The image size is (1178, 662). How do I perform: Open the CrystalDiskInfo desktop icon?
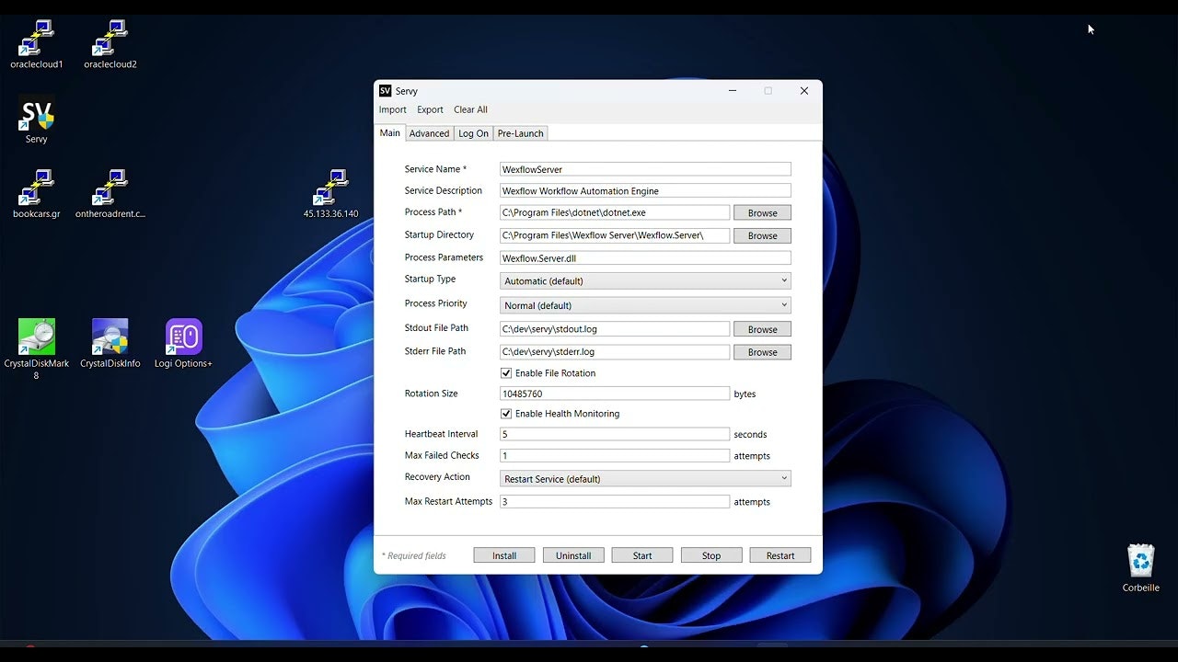pyautogui.click(x=110, y=344)
